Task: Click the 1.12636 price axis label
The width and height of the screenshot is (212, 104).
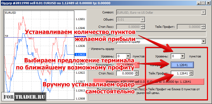Action: pos(80,46)
